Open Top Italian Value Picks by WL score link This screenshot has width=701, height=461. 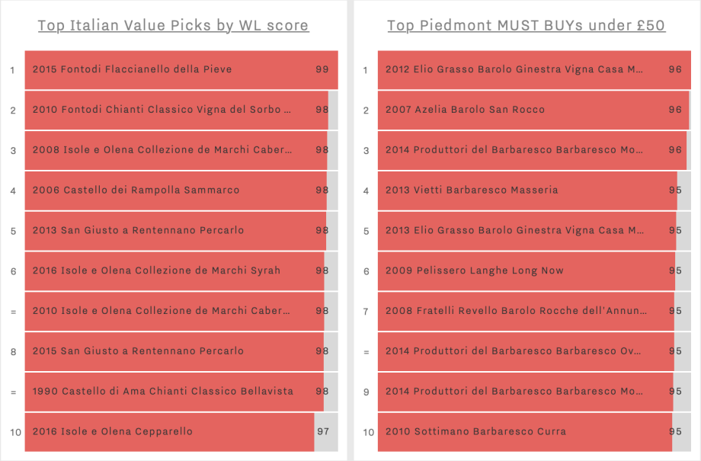[x=173, y=25]
